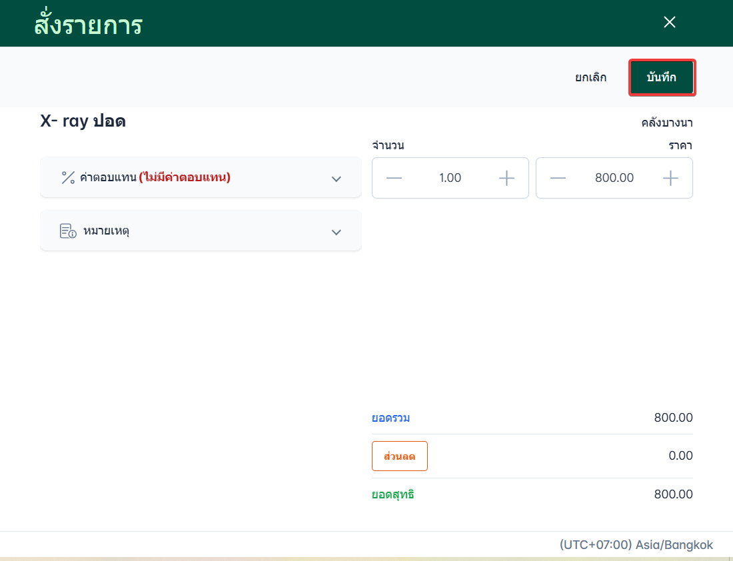
Task: Expand the ค่าตอบแทน section chevron
Action: tap(336, 179)
